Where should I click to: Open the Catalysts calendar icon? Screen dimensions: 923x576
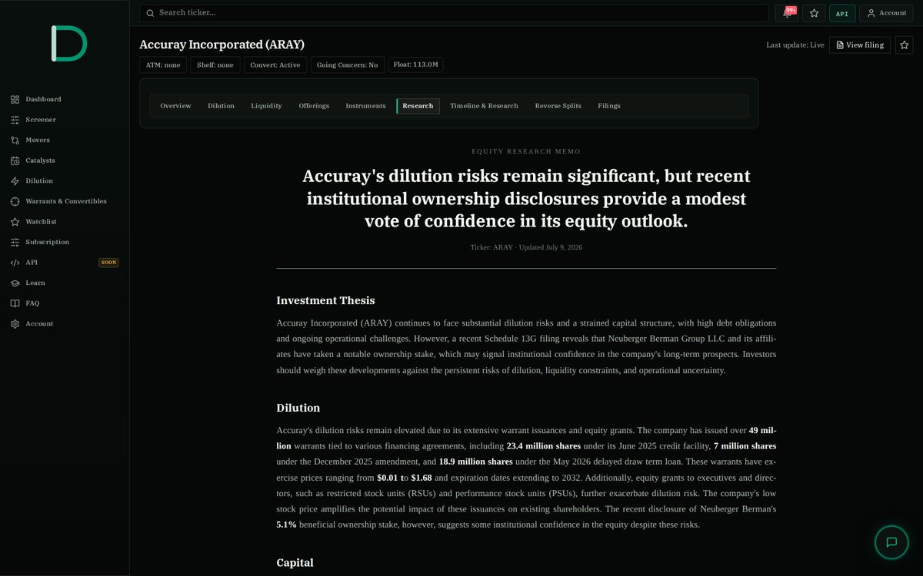coord(15,161)
